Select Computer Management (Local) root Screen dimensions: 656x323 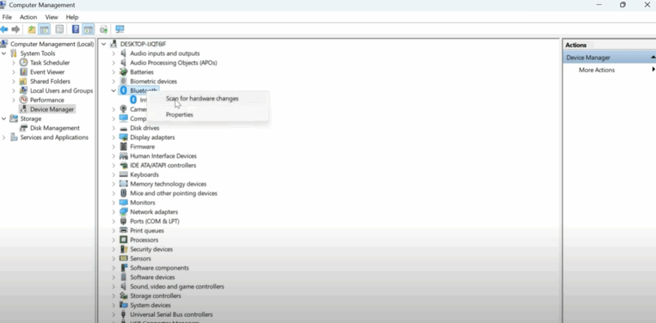[x=52, y=44]
